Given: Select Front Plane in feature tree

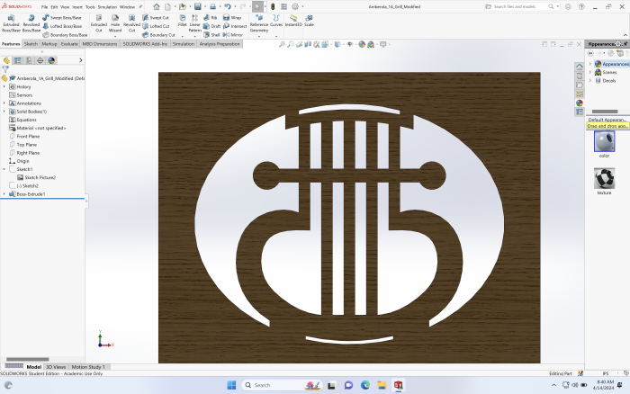Looking at the screenshot, I should 28,136.
